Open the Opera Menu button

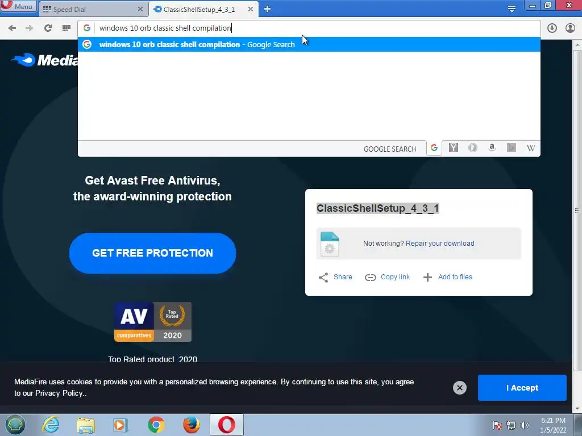pos(19,6)
